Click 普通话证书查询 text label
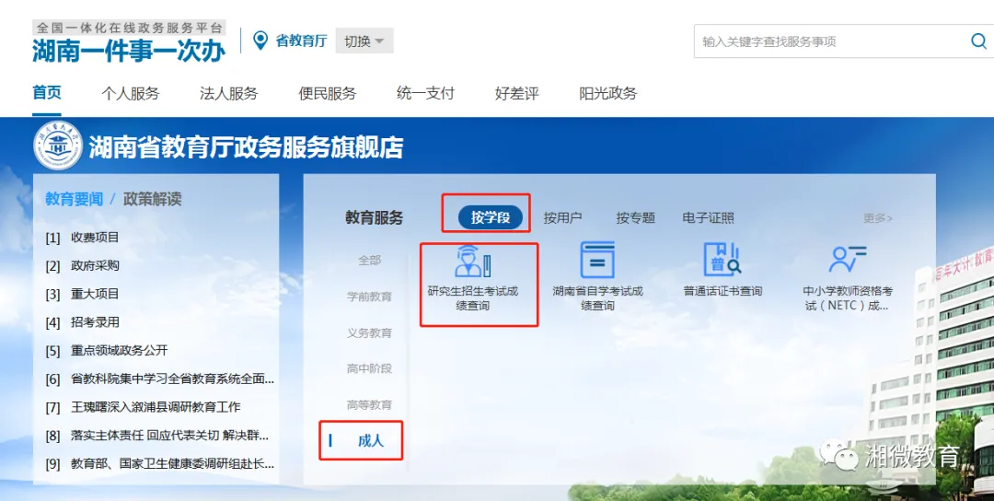 click(722, 292)
